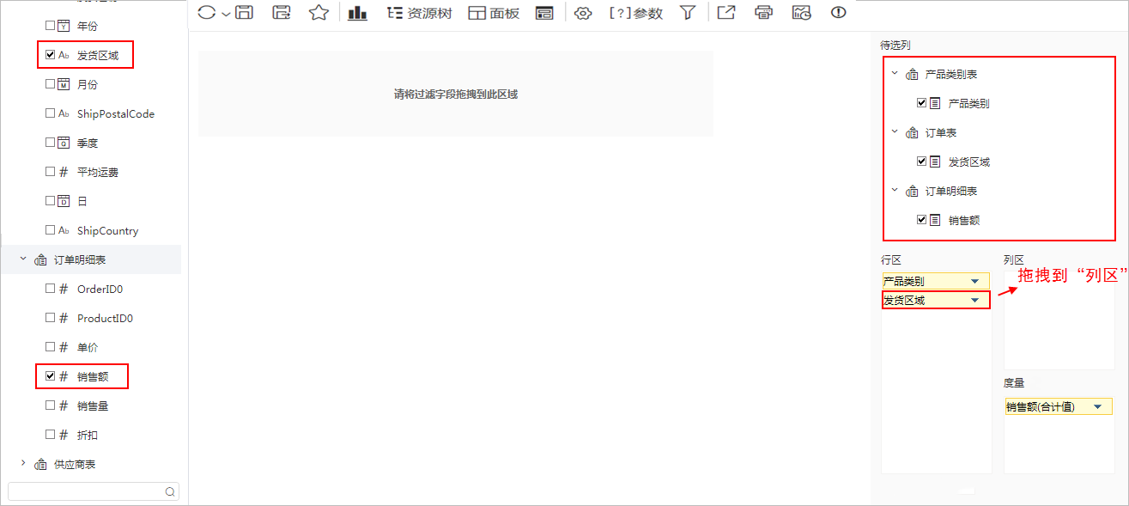Untick 销售额 in 待选列
Image resolution: width=1129 pixels, height=506 pixels.
[921, 220]
